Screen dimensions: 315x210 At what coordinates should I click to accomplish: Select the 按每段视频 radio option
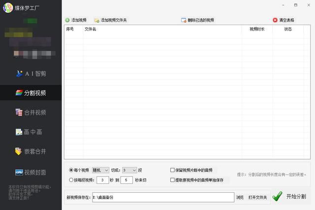71,180
